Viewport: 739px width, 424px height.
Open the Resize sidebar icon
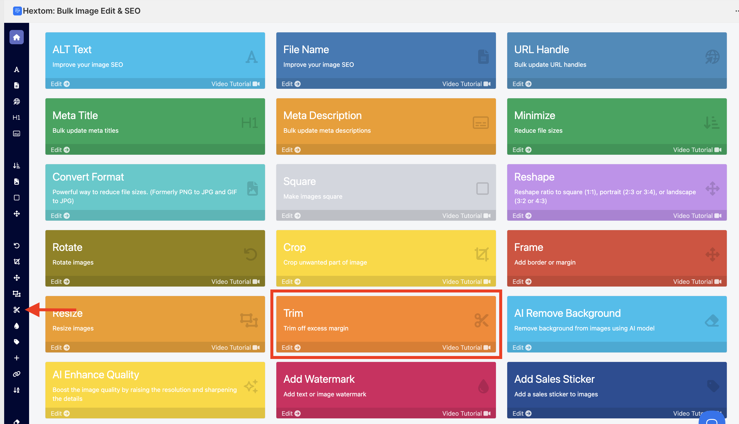(17, 294)
